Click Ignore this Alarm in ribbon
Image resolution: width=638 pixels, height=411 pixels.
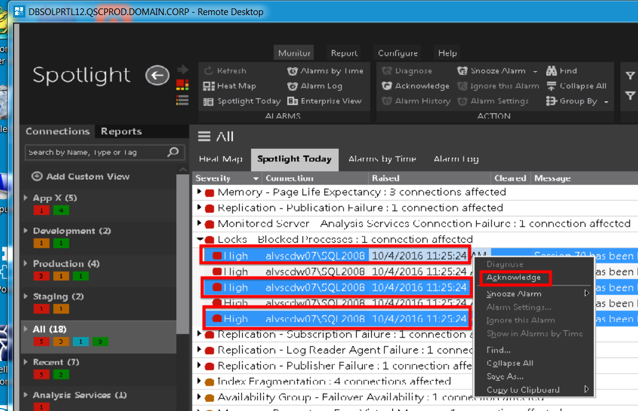pyautogui.click(x=498, y=86)
